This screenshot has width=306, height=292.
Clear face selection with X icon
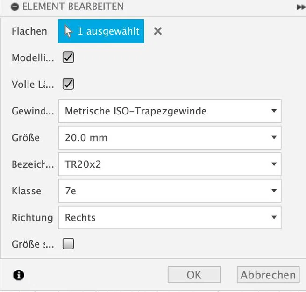[158, 31]
